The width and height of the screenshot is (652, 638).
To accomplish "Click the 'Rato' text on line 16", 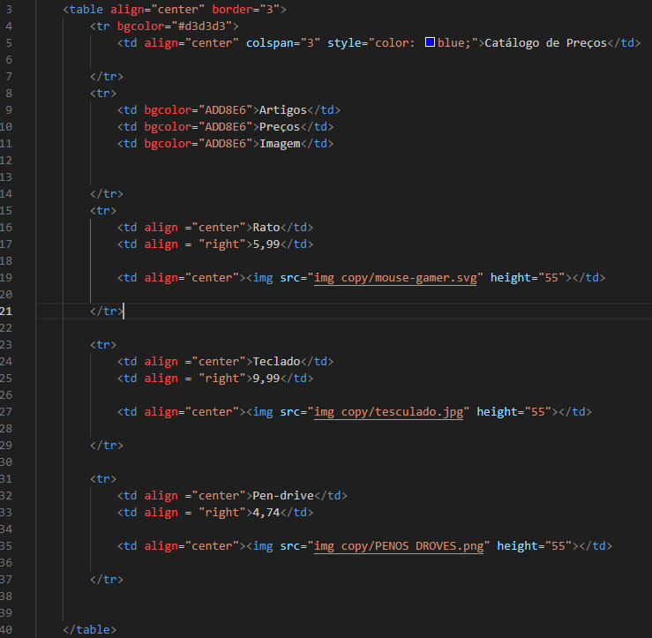I will point(266,228).
